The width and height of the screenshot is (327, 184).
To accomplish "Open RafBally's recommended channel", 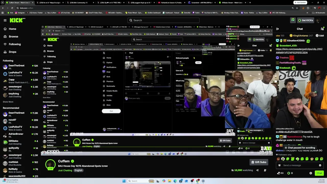I will 20,170.
